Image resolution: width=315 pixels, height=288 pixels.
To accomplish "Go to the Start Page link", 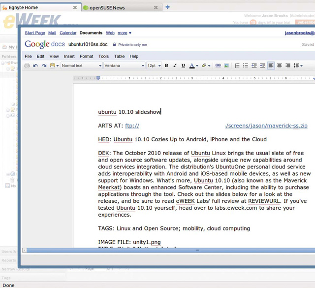I will click(x=35, y=33).
